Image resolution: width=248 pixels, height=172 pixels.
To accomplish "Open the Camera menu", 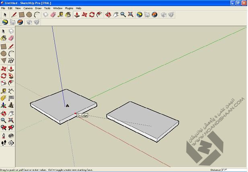I will [x=28, y=8].
